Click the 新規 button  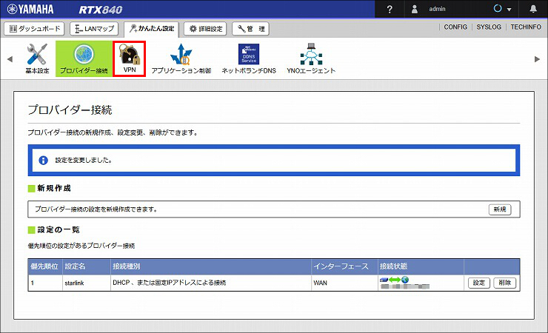click(x=500, y=209)
